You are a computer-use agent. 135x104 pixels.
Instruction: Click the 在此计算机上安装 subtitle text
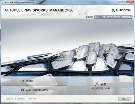pos(101,88)
